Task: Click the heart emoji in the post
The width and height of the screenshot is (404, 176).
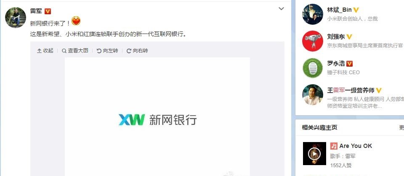Action: click(76, 21)
